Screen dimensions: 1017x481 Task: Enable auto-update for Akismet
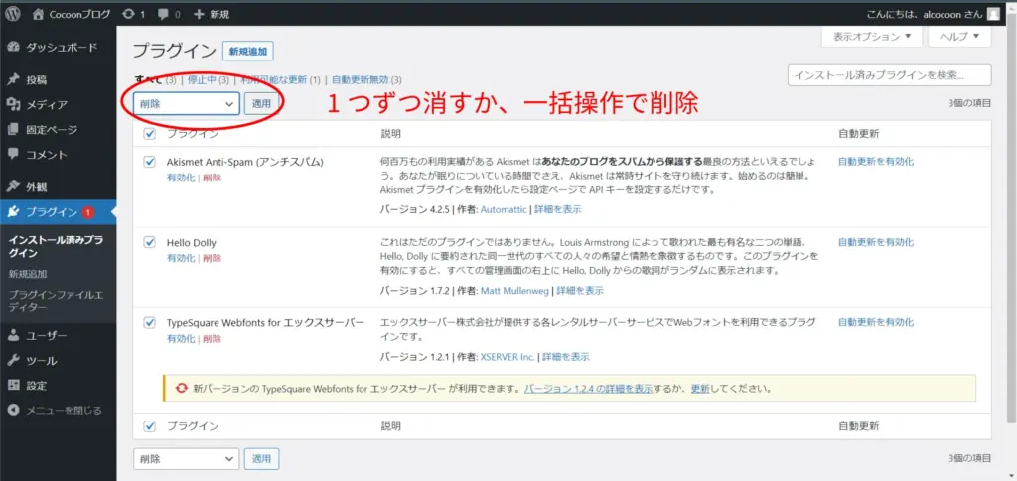(876, 162)
